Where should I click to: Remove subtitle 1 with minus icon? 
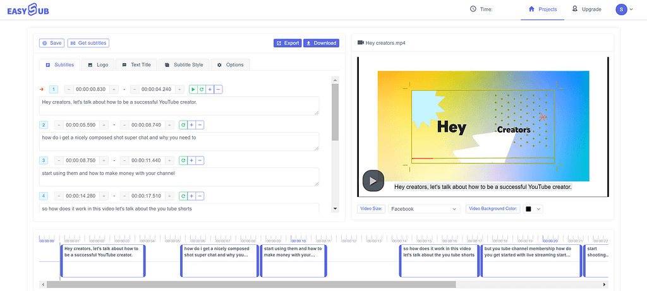pos(218,90)
